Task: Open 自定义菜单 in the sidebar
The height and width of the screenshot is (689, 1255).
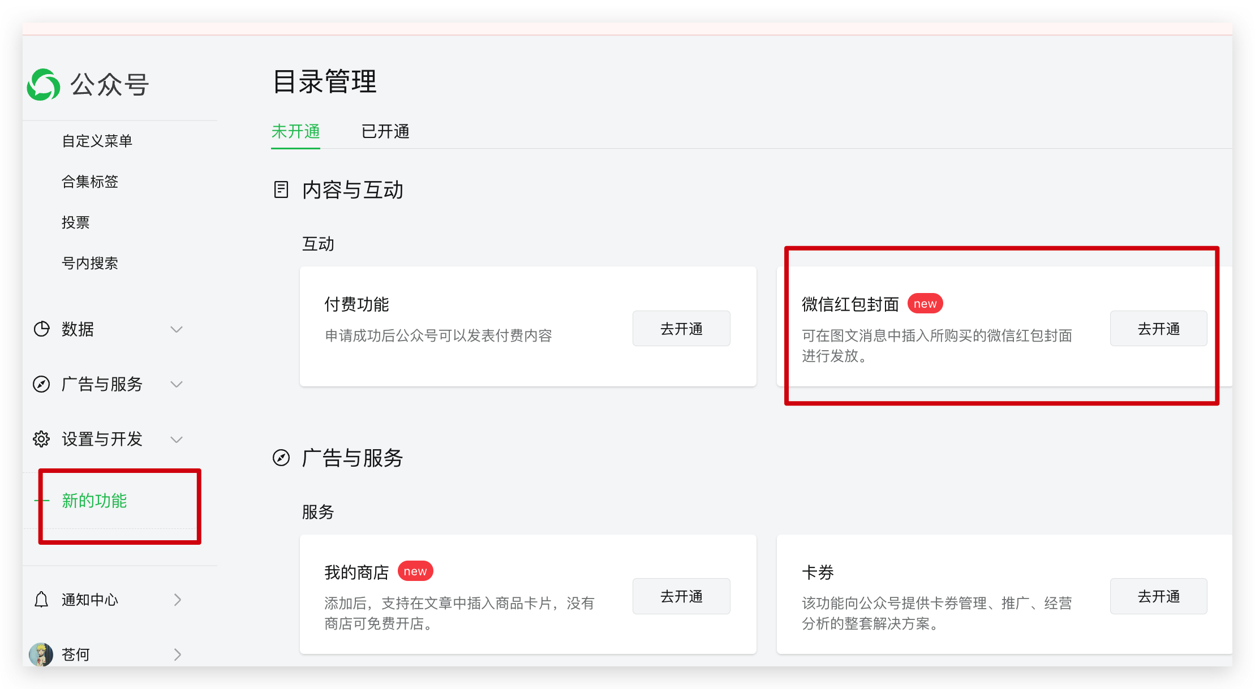Action: [x=97, y=141]
